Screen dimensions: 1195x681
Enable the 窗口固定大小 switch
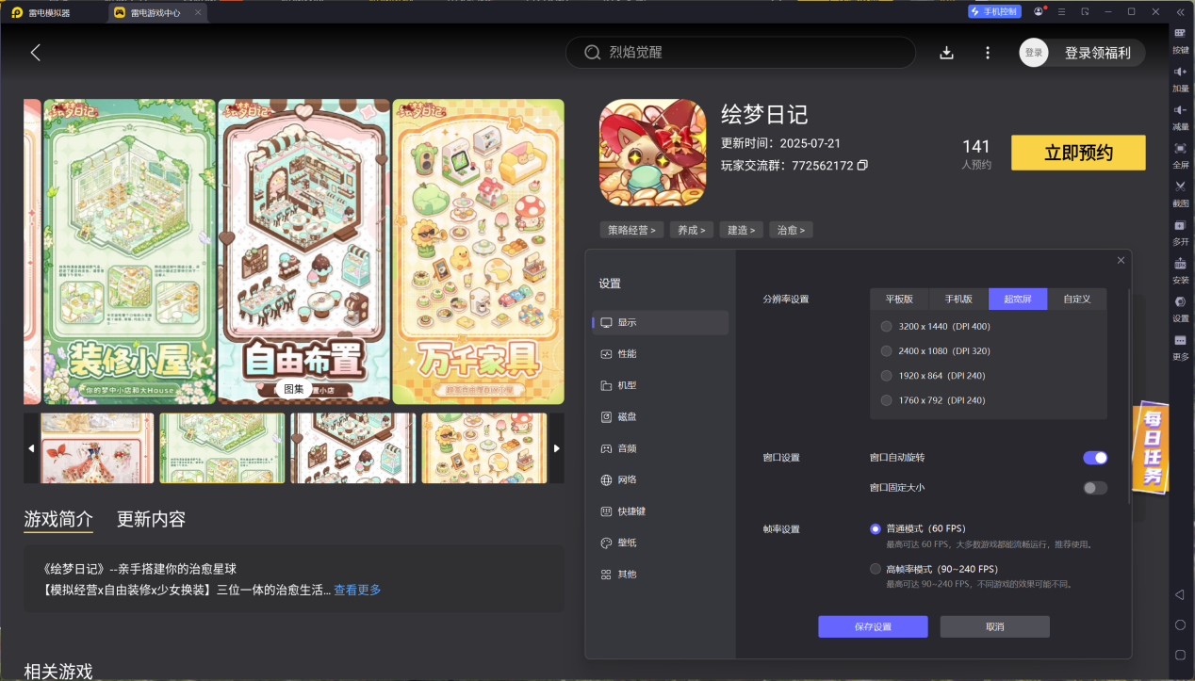1095,488
